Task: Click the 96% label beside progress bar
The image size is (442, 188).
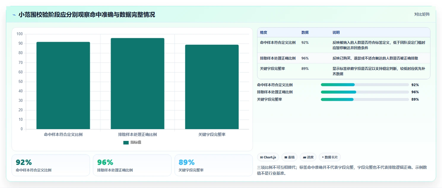Action: coord(415,92)
